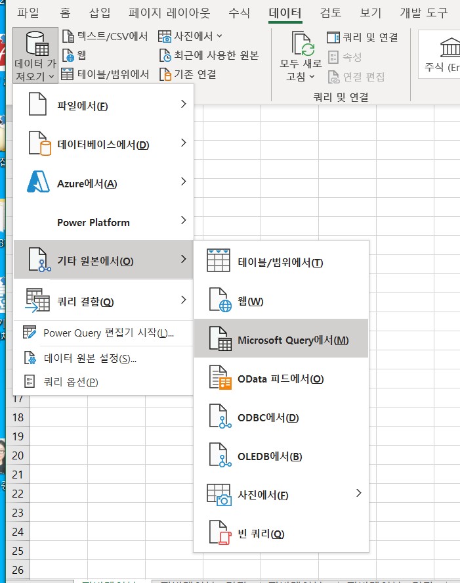
Task: Click the Microsoft Query table icon
Action: [220, 338]
